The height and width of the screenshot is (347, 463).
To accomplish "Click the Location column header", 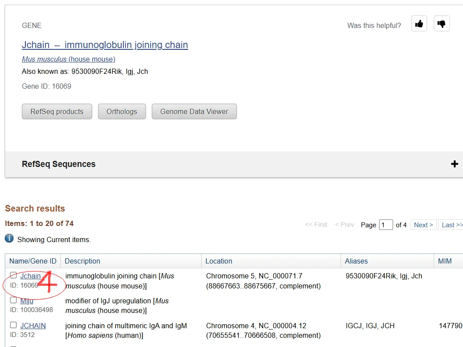I will point(219,261).
